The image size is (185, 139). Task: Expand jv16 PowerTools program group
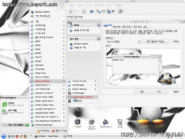tap(47, 89)
